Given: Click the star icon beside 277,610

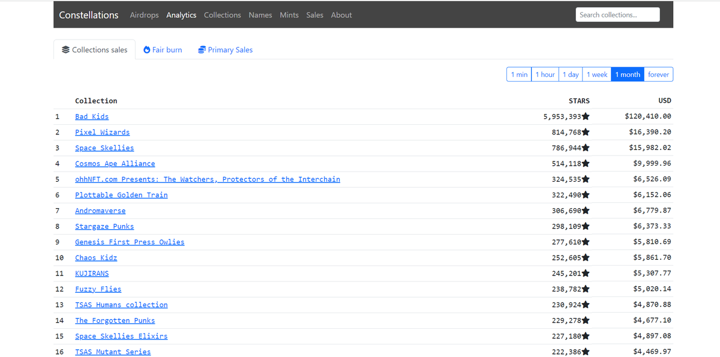Looking at the screenshot, I should pos(586,242).
